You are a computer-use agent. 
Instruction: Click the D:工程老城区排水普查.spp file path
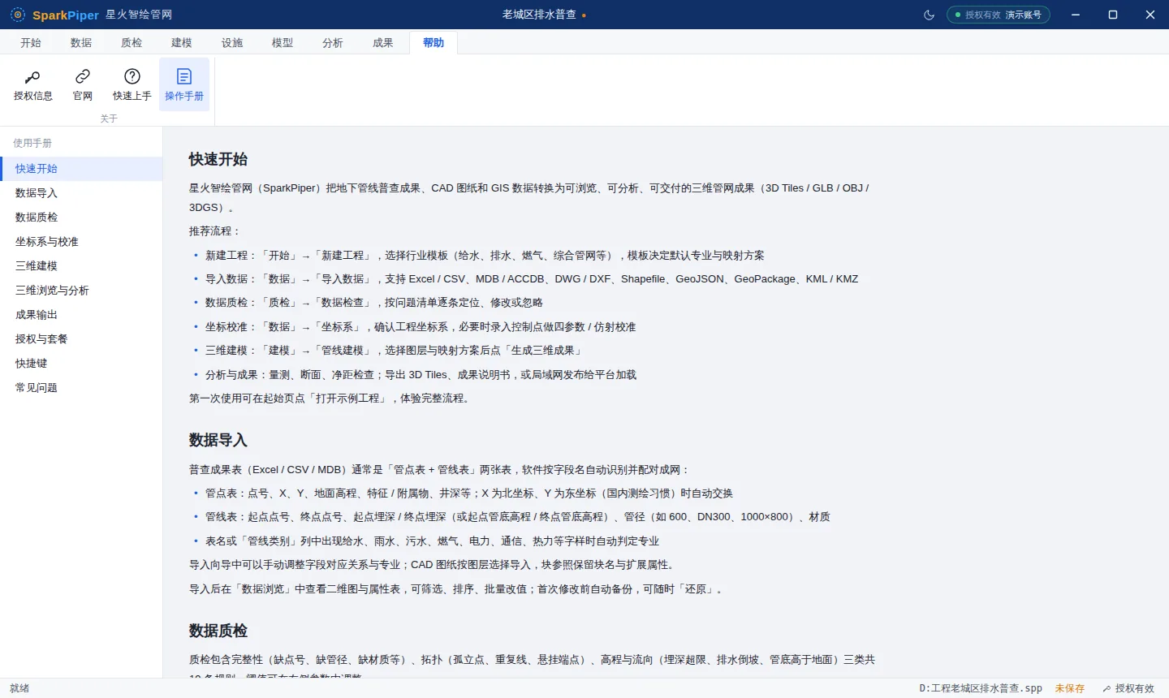(x=981, y=688)
